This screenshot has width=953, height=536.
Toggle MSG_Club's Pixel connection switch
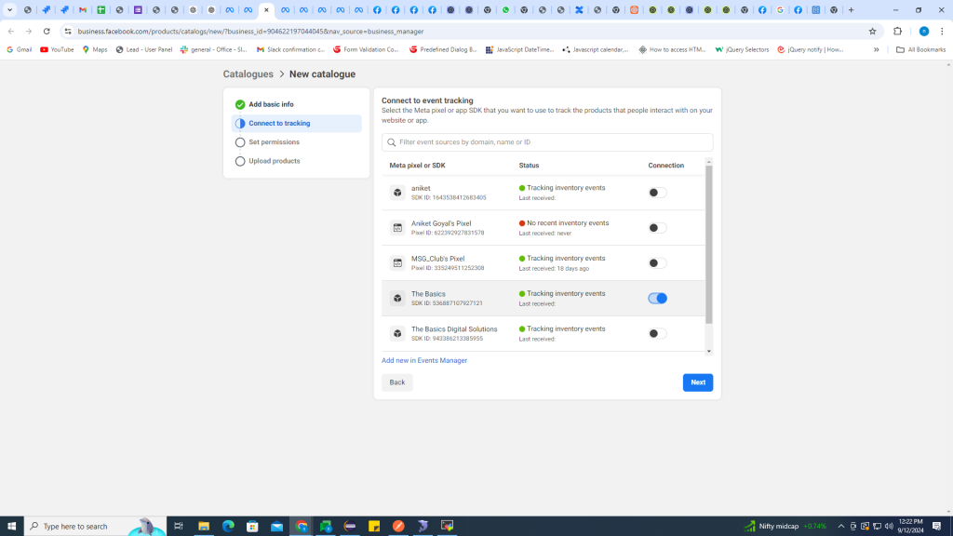coord(657,263)
